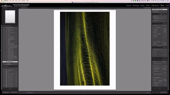The width and height of the screenshot is (170, 95).
Task: Collapse the Lightroom Templates folder
Action: [5, 27]
